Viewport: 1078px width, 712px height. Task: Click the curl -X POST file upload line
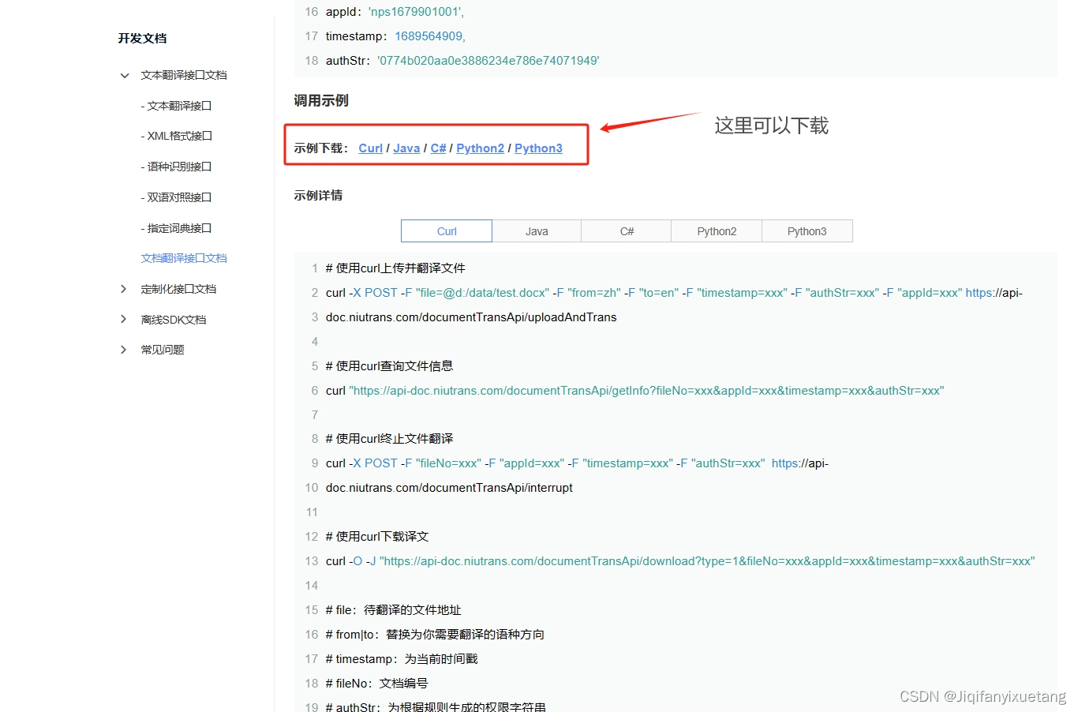coord(674,293)
